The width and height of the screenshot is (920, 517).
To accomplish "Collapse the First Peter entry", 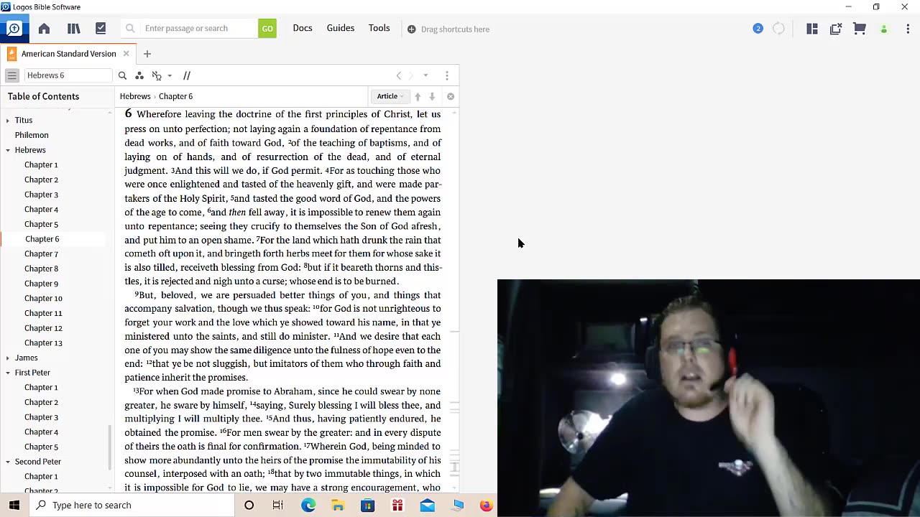I will (8, 373).
